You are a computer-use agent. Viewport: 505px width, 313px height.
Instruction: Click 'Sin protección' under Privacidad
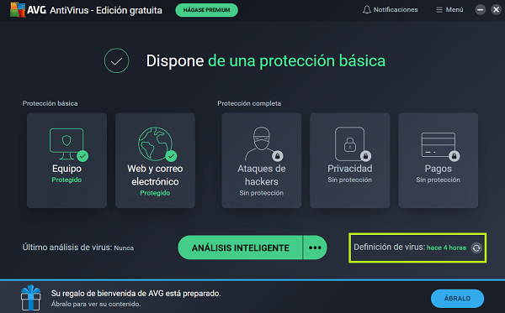click(x=350, y=180)
